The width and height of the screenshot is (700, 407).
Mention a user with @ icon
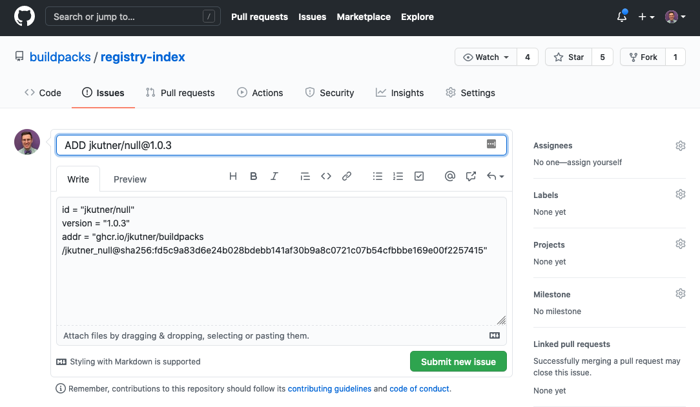[450, 176]
